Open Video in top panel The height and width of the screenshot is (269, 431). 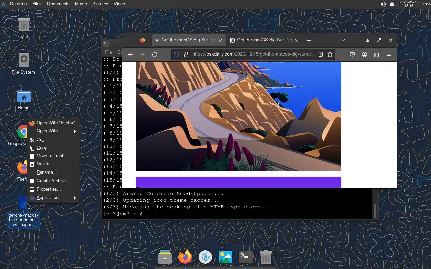[119, 4]
